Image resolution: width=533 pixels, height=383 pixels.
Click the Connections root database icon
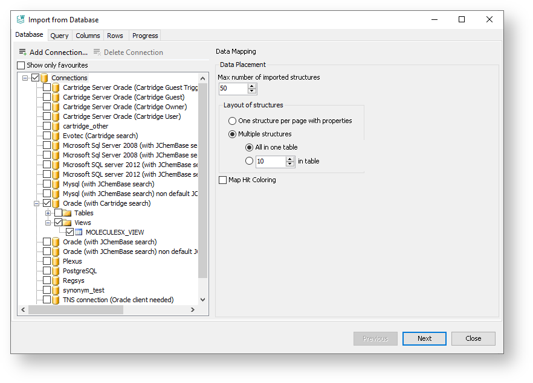pyautogui.click(x=44, y=78)
